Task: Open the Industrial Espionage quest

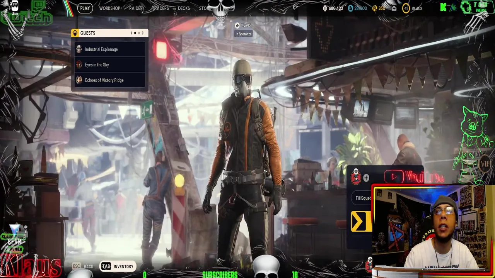Action: point(110,49)
